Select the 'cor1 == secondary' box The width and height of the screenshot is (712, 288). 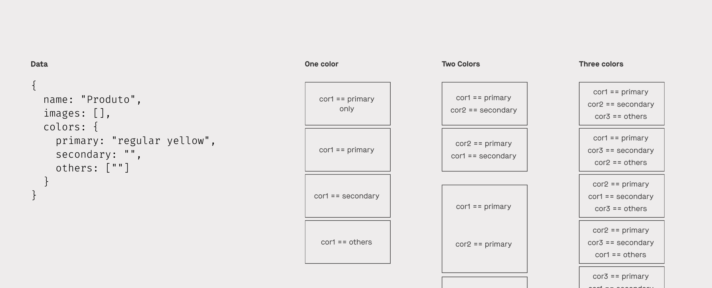point(347,196)
